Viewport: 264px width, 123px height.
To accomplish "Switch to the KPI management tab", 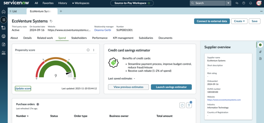I will tap(123, 38).
